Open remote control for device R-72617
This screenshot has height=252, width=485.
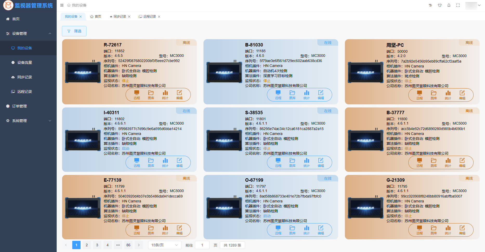[137, 95]
